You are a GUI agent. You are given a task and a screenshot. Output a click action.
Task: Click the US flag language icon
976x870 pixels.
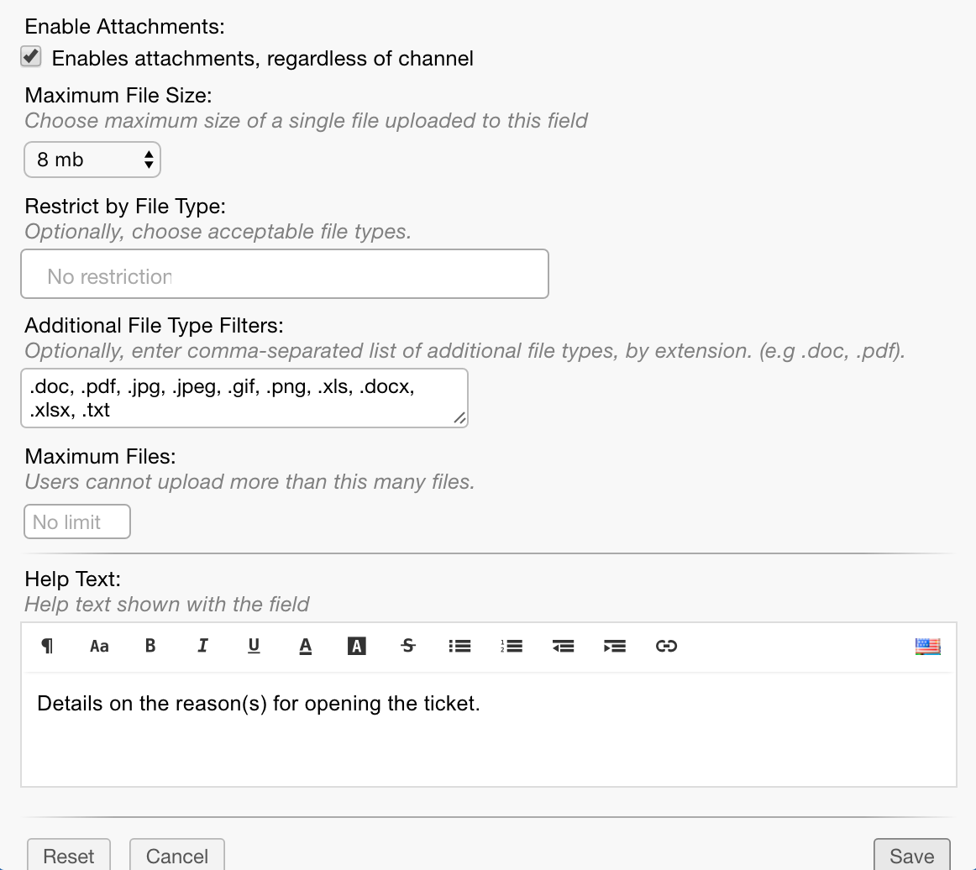(927, 646)
